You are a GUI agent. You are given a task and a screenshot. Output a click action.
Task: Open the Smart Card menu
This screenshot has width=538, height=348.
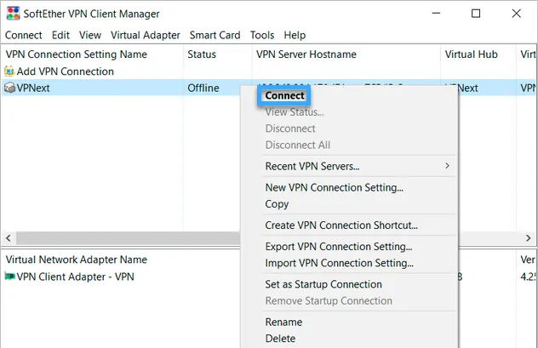pos(215,35)
